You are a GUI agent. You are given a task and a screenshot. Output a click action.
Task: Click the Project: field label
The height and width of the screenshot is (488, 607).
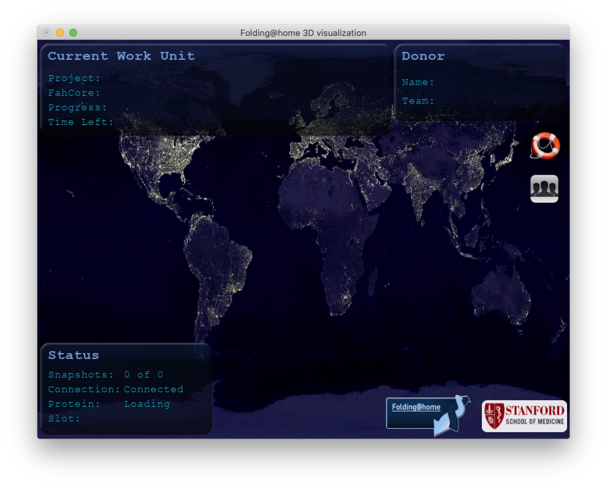(74, 78)
